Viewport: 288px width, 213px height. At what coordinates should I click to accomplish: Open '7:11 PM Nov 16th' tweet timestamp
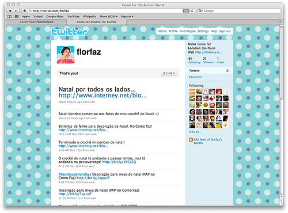point(77,166)
